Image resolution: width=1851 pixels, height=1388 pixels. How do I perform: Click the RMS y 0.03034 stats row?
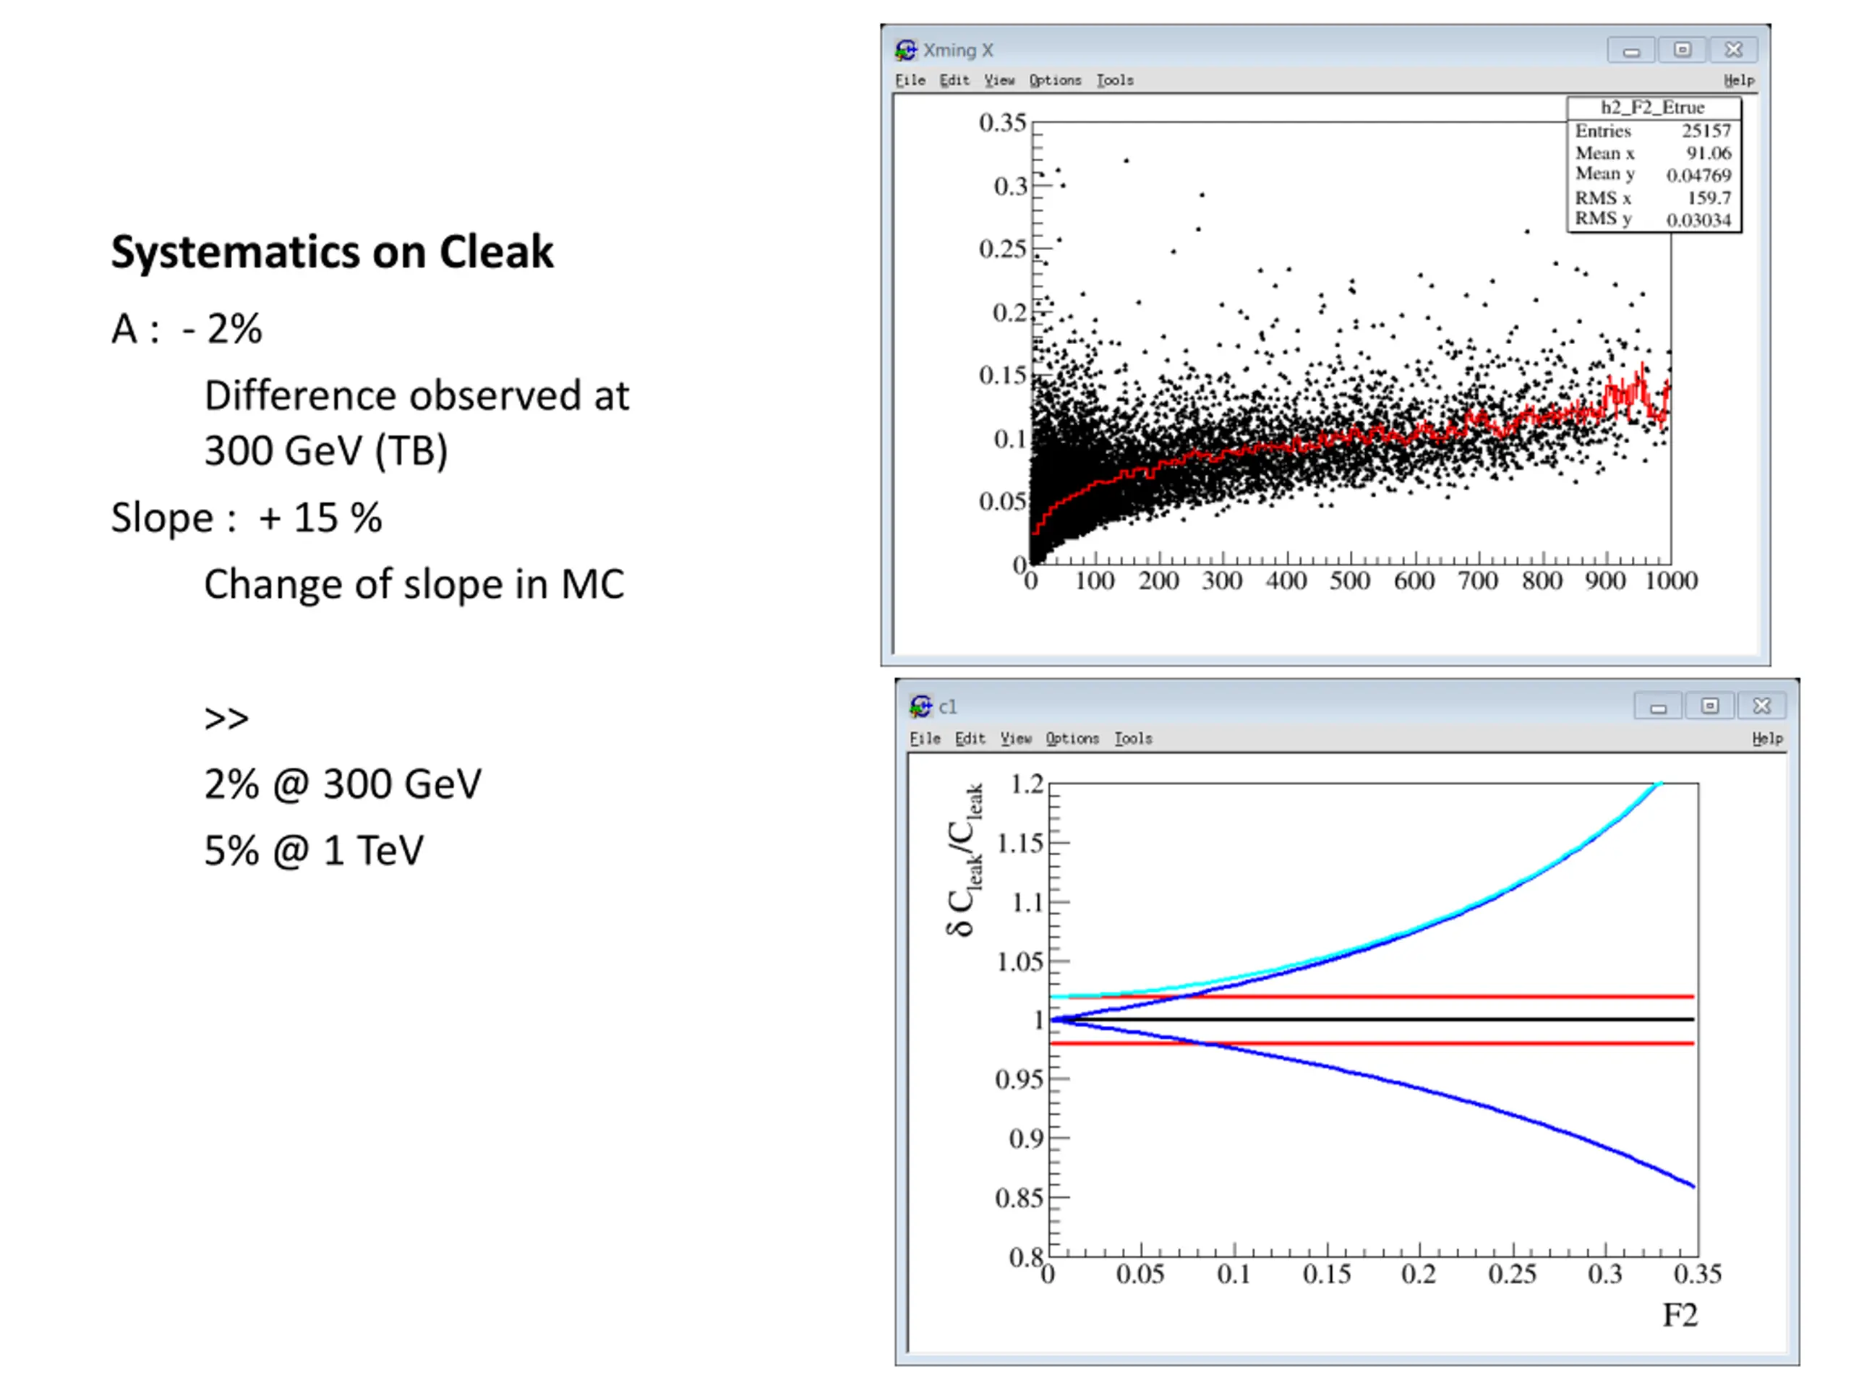pos(1653,218)
